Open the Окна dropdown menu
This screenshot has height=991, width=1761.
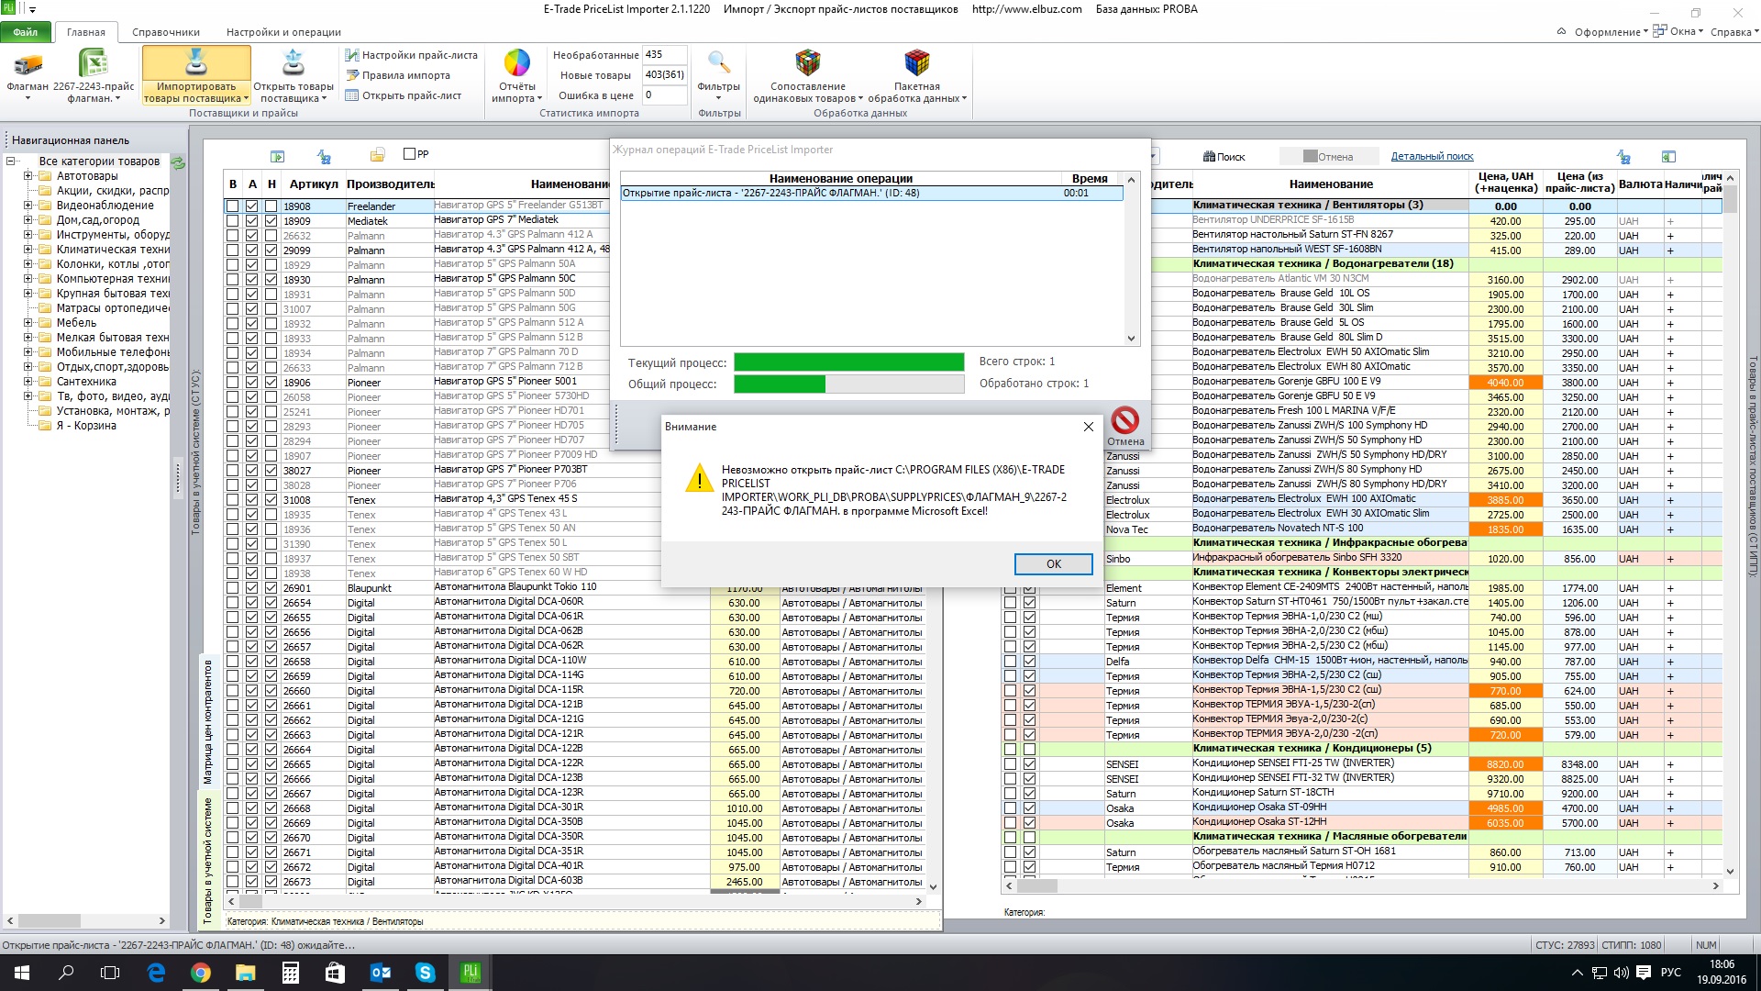(1679, 32)
